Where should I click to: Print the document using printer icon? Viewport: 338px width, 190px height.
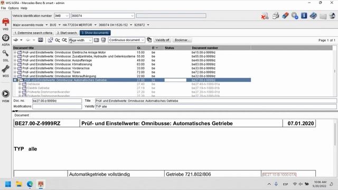point(276,16)
